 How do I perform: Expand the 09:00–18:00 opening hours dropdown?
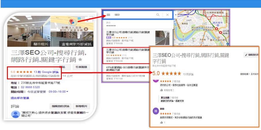pyautogui.click(x=58, y=91)
